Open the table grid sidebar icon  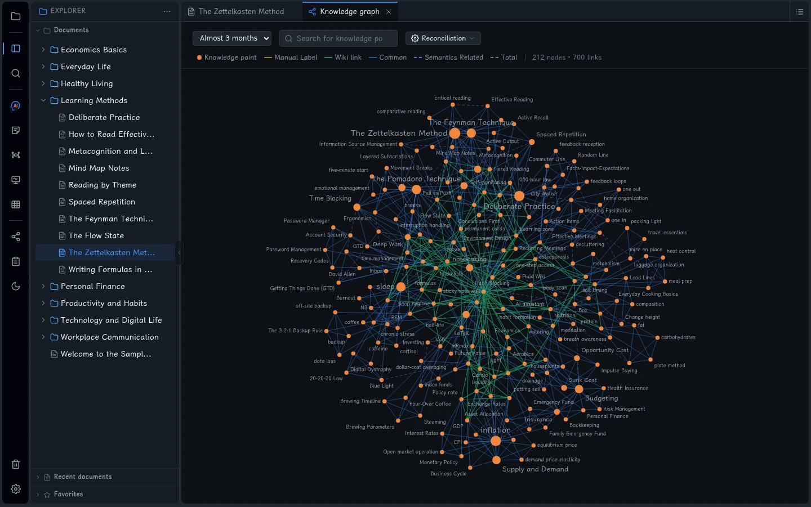point(16,204)
